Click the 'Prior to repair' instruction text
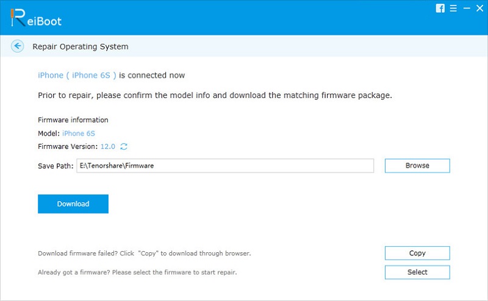This screenshot has width=488, height=301. [x=215, y=95]
